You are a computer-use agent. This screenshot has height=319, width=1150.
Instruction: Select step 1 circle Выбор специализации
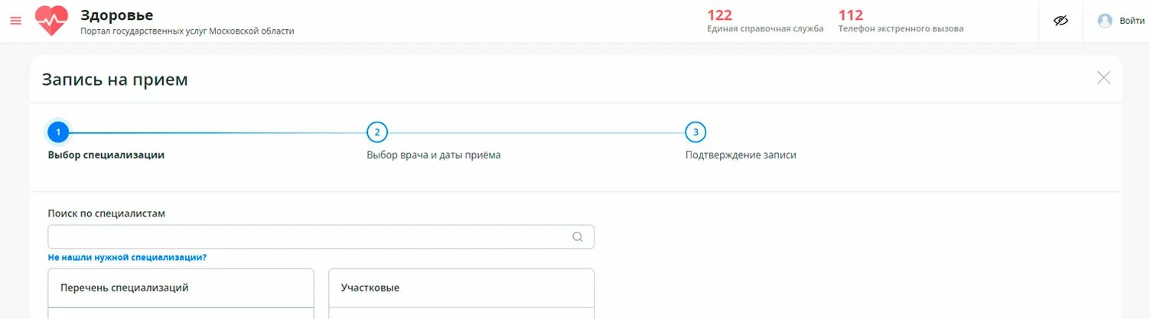pyautogui.click(x=58, y=132)
